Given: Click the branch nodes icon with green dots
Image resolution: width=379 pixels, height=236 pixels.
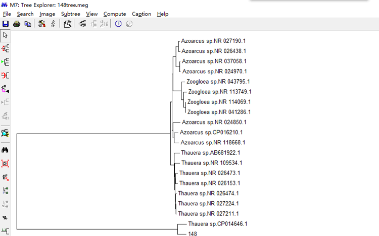Looking at the screenshot, I should pyautogui.click(x=5, y=191).
